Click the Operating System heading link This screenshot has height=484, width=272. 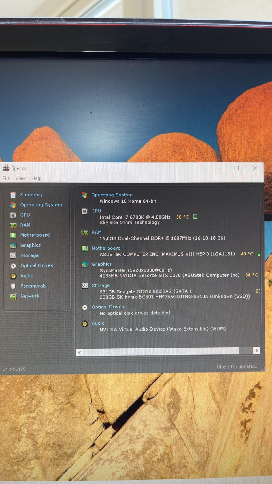(112, 195)
